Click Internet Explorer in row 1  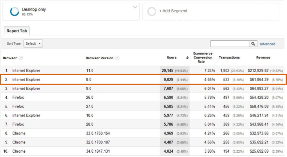click(x=26, y=71)
